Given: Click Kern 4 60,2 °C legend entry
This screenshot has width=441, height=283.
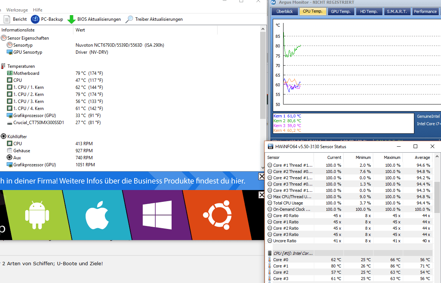Looking at the screenshot, I should click(x=287, y=130).
